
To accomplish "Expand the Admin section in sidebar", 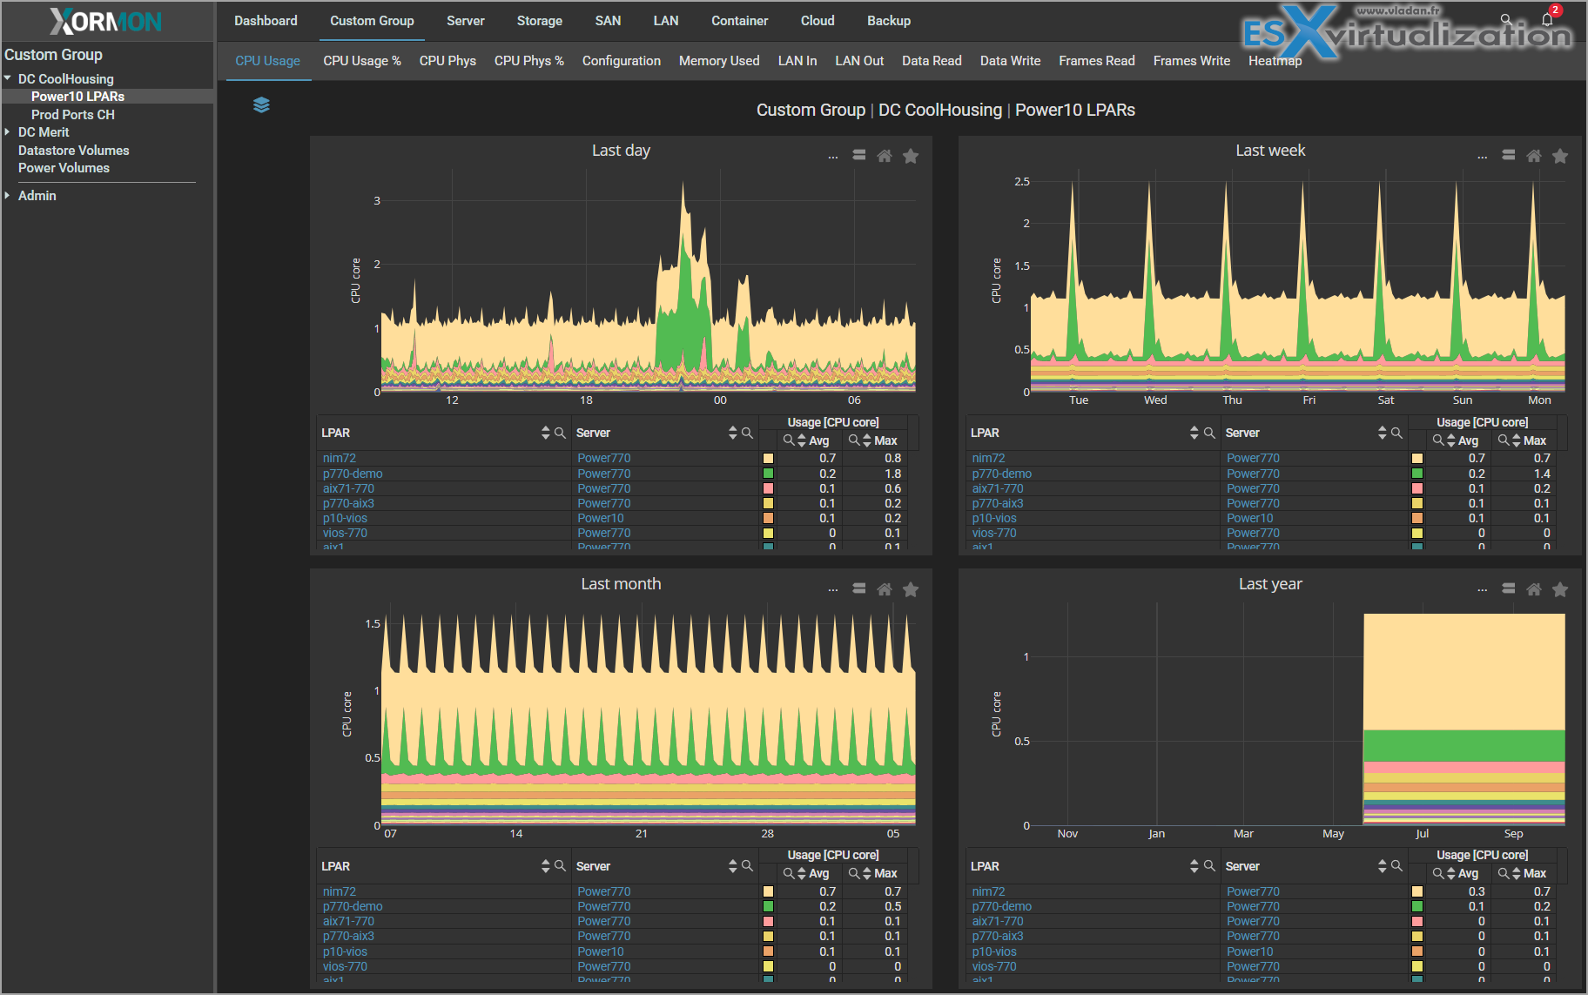I will coord(8,196).
